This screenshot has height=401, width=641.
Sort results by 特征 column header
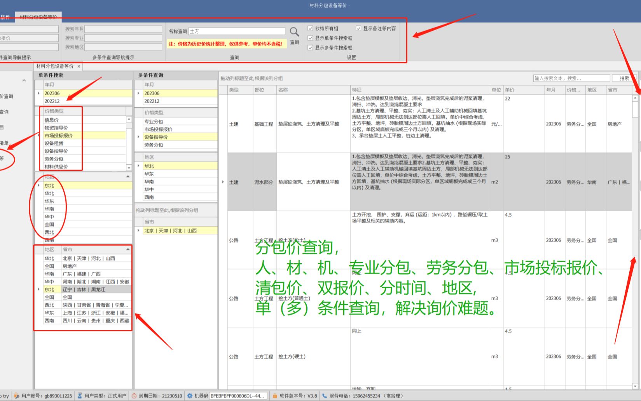(420, 90)
